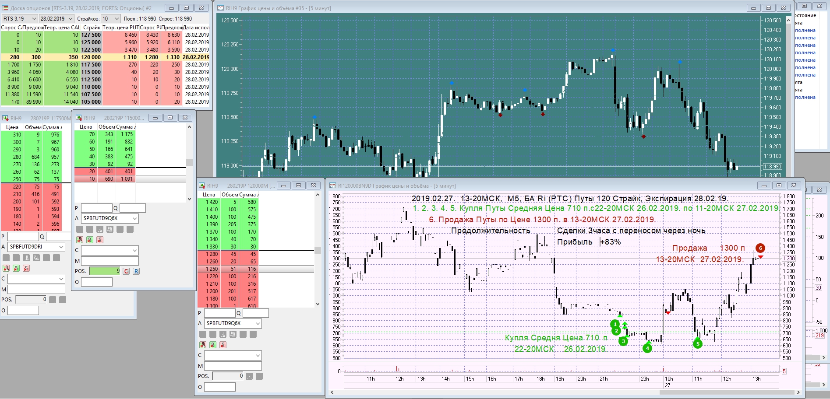Click the Q quantity field in 120000M window
830x399 pixels.
[x=255, y=313]
